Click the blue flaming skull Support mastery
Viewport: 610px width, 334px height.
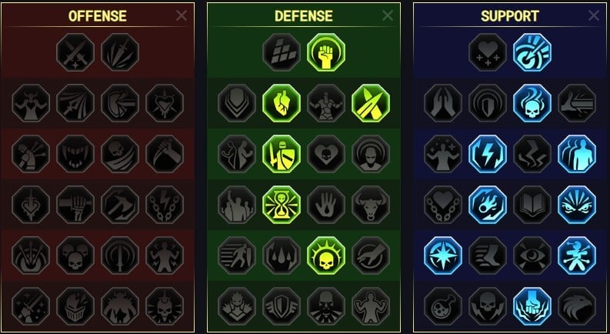(532, 103)
